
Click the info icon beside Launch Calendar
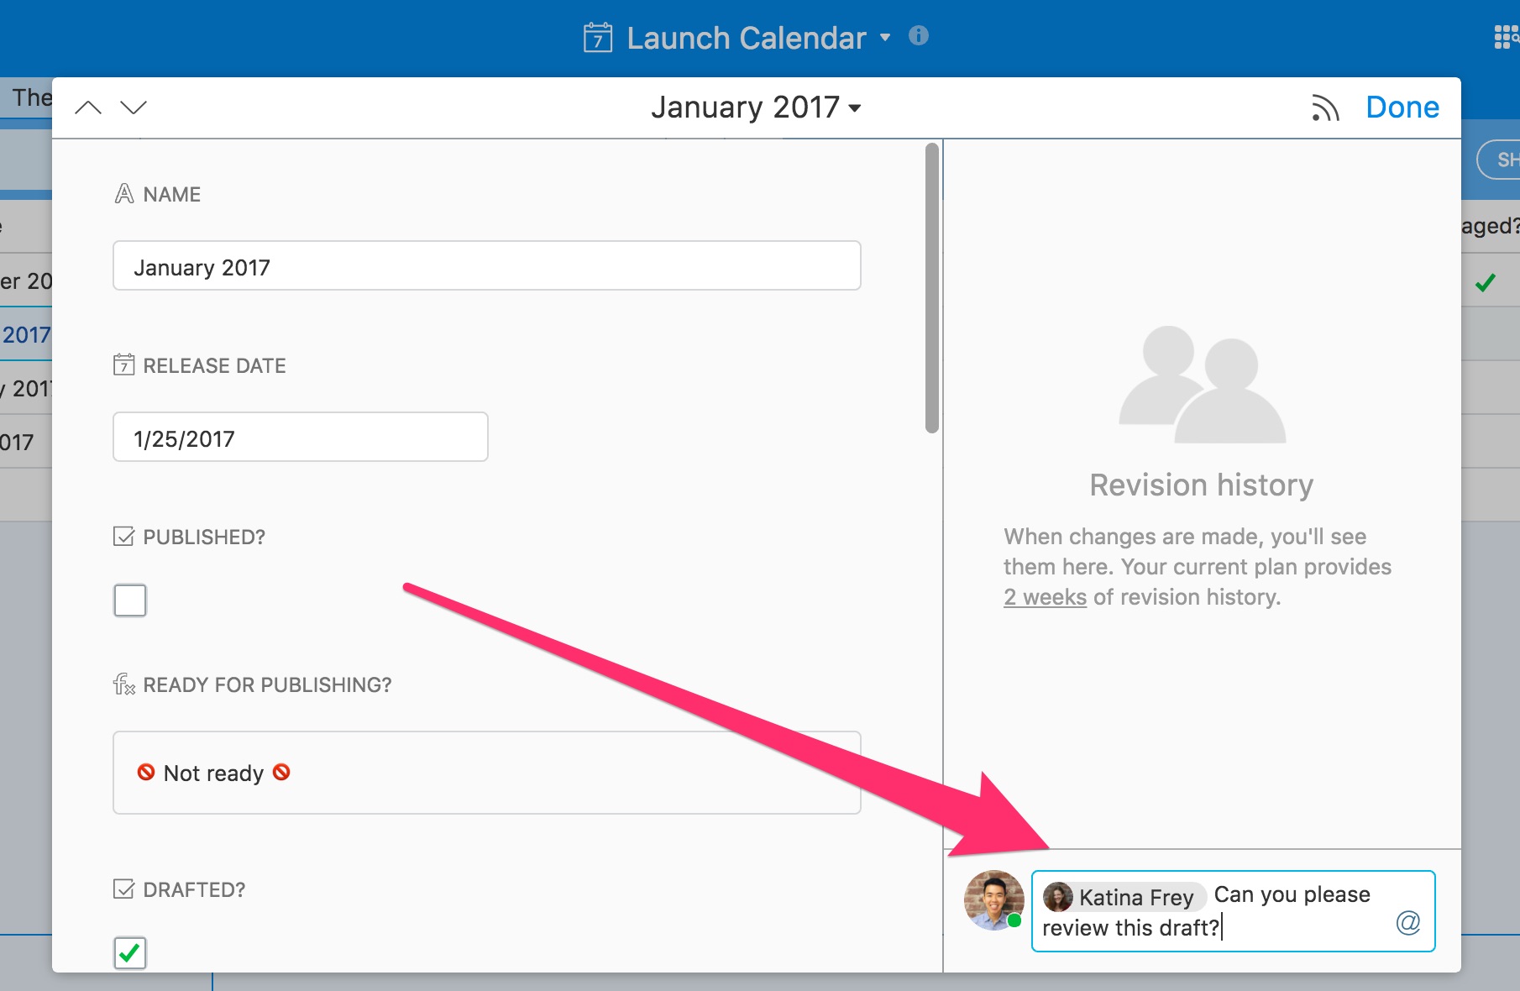919,36
